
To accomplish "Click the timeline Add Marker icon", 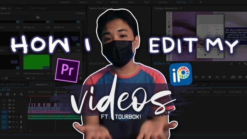I will [x=14, y=94].
